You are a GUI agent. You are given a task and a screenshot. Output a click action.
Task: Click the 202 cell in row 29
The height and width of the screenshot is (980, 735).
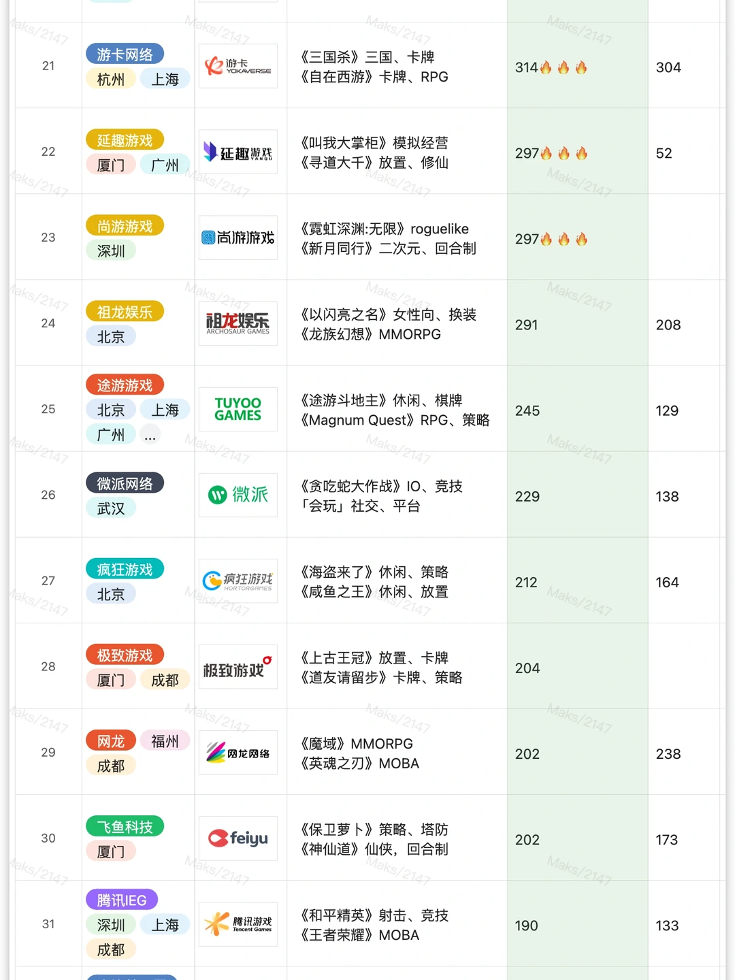pos(577,752)
